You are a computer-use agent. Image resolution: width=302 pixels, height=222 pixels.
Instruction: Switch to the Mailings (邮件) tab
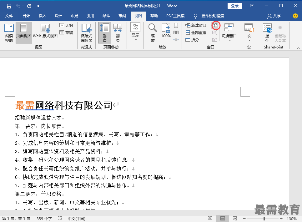tap(106, 16)
